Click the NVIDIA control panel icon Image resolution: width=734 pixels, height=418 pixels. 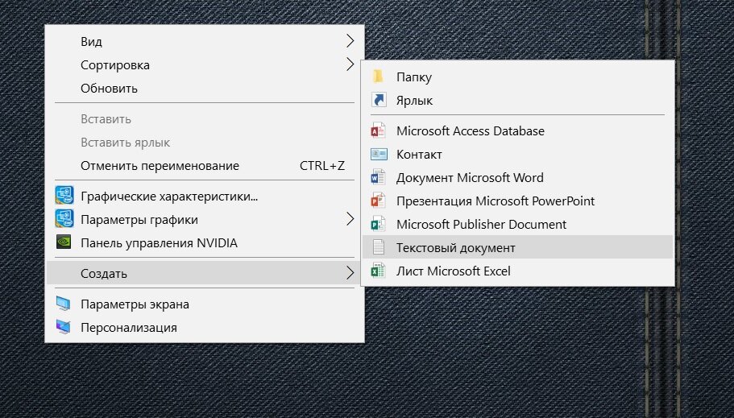coord(64,242)
